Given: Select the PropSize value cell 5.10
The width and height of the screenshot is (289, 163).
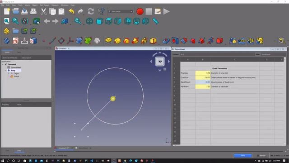Looking at the screenshot, I should (x=203, y=73).
